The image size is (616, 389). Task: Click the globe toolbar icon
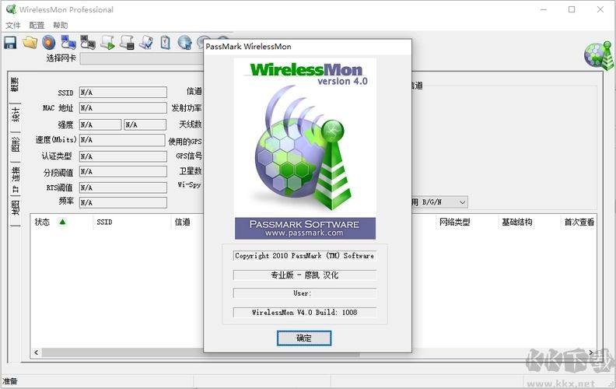coord(184,43)
